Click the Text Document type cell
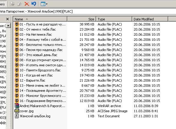 (108, 116)
